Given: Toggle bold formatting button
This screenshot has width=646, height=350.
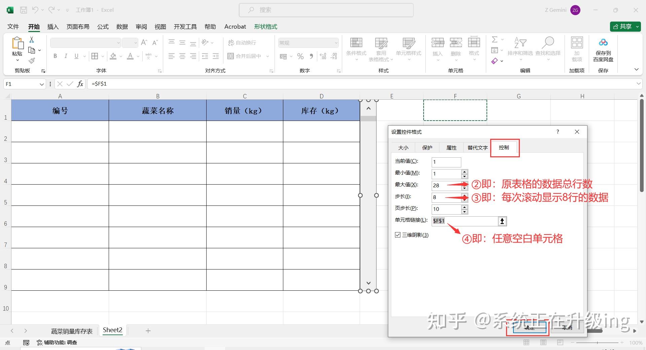Looking at the screenshot, I should 55,56.
